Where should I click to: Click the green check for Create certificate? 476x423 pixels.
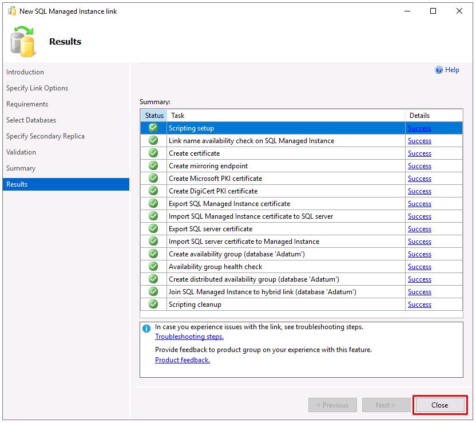pos(153,153)
